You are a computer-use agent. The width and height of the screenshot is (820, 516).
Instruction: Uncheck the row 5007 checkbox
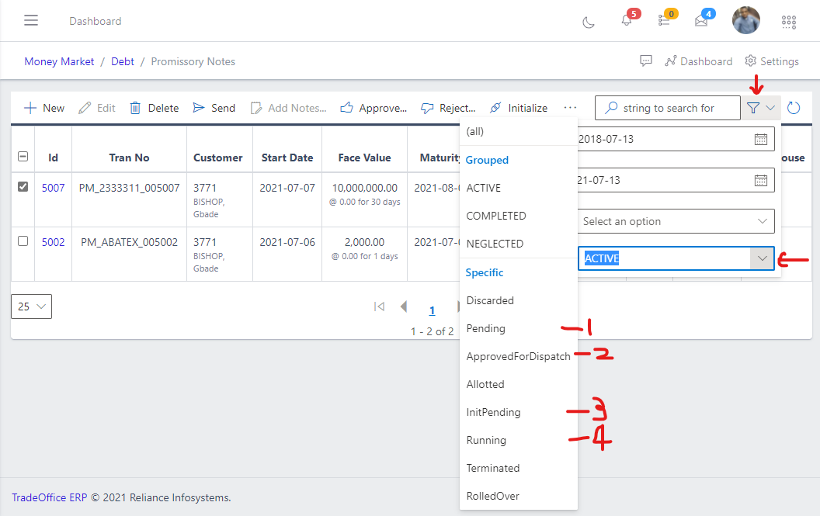click(x=23, y=187)
